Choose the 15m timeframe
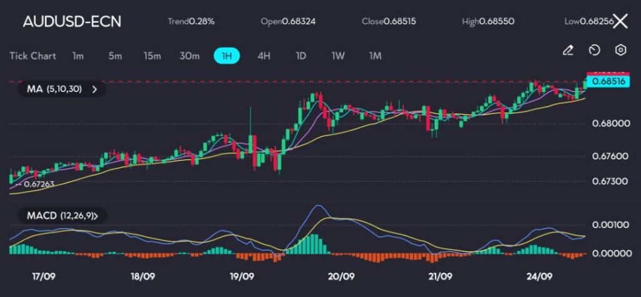Viewport: 641px width, 297px height. tap(152, 56)
